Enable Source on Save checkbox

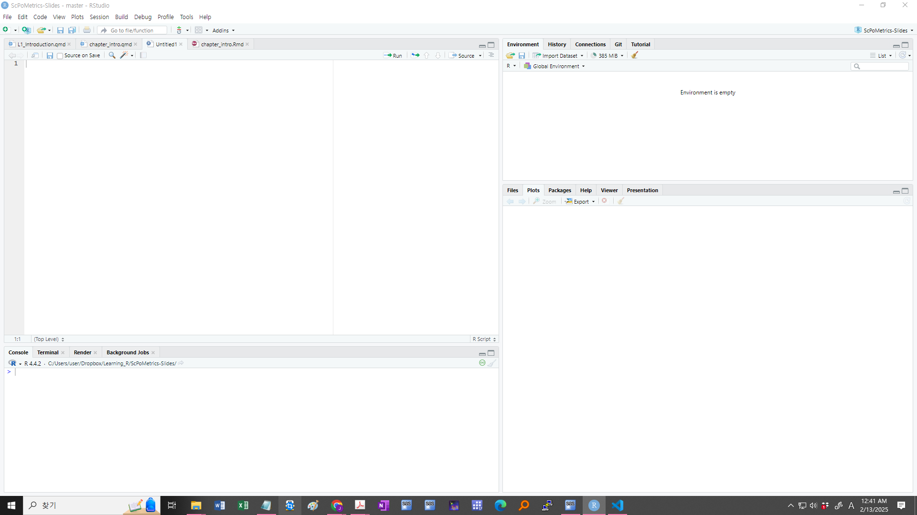coord(60,56)
